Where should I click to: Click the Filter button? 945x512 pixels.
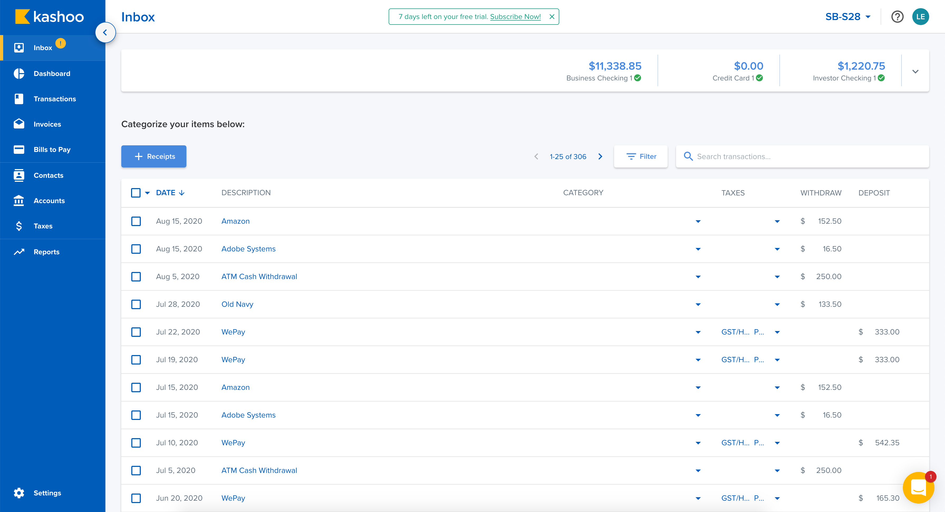point(640,156)
